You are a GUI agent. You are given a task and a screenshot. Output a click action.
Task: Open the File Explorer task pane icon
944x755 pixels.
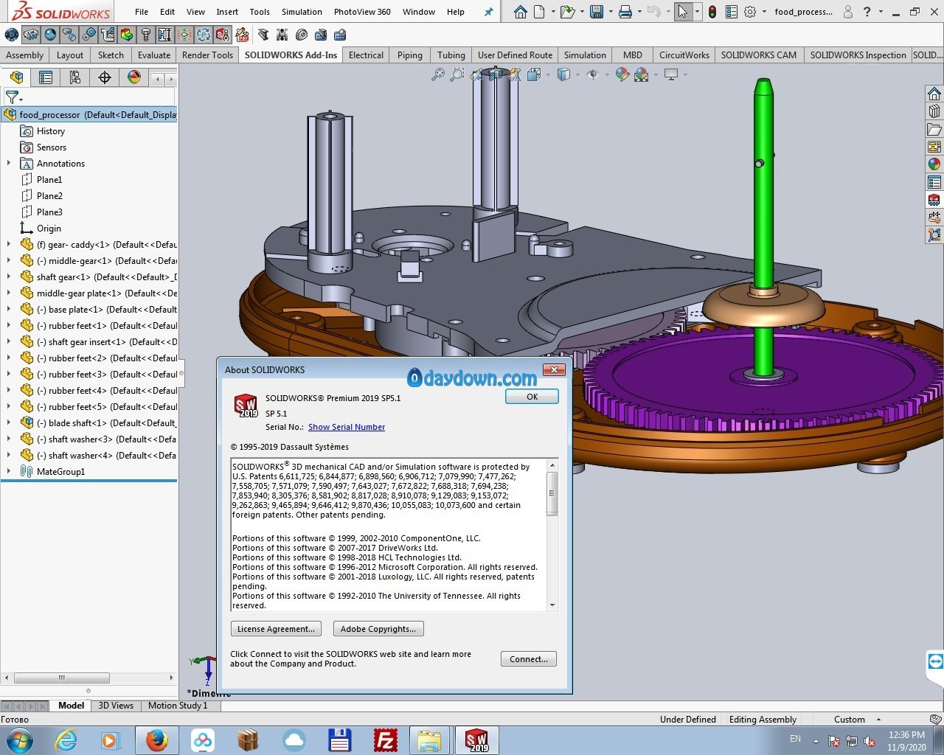(x=934, y=129)
